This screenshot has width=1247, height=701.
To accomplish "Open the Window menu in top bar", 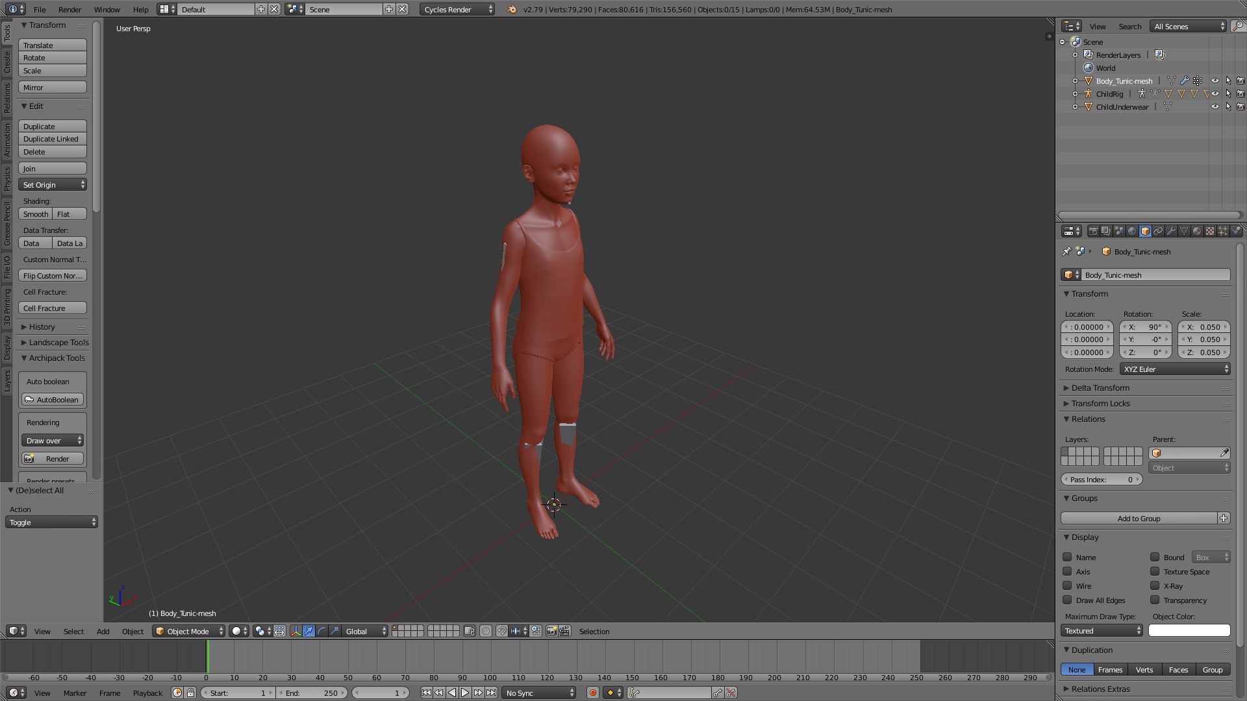I will point(107,9).
